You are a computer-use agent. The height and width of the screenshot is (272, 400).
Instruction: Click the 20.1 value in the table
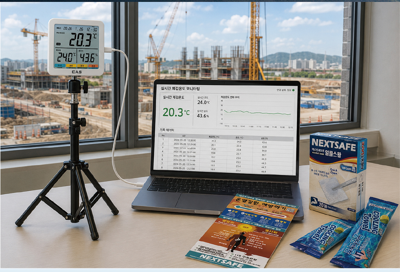pyautogui.click(x=213, y=145)
